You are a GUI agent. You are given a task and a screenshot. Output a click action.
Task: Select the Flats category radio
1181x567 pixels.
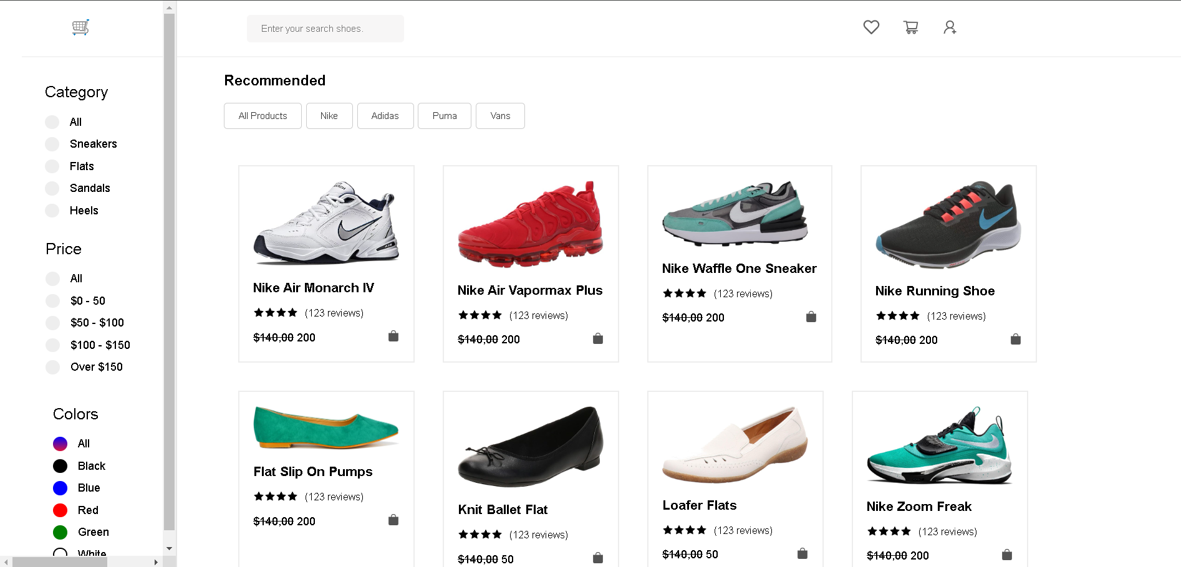52,166
